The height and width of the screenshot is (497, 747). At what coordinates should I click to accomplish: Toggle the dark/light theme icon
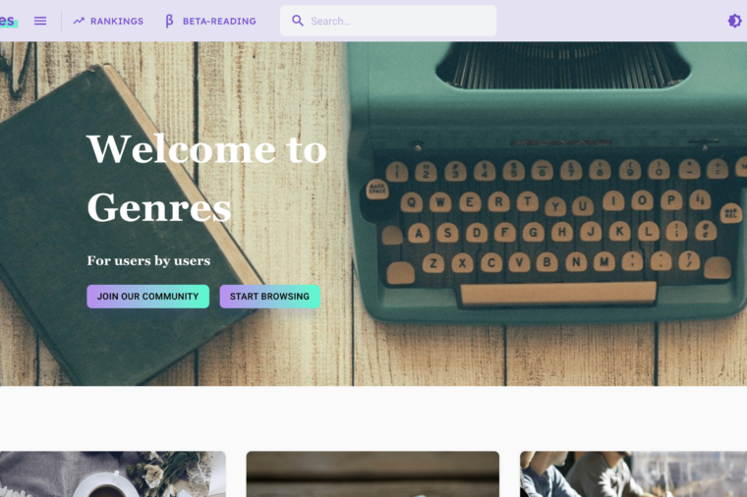[734, 21]
